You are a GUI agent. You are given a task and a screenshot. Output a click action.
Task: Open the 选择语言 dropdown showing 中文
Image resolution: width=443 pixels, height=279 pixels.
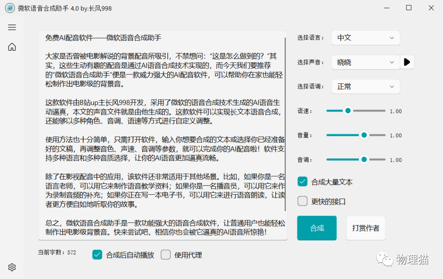tap(365, 38)
